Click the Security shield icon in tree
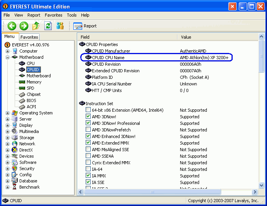This screenshot has height=206, width=267. 15,169
